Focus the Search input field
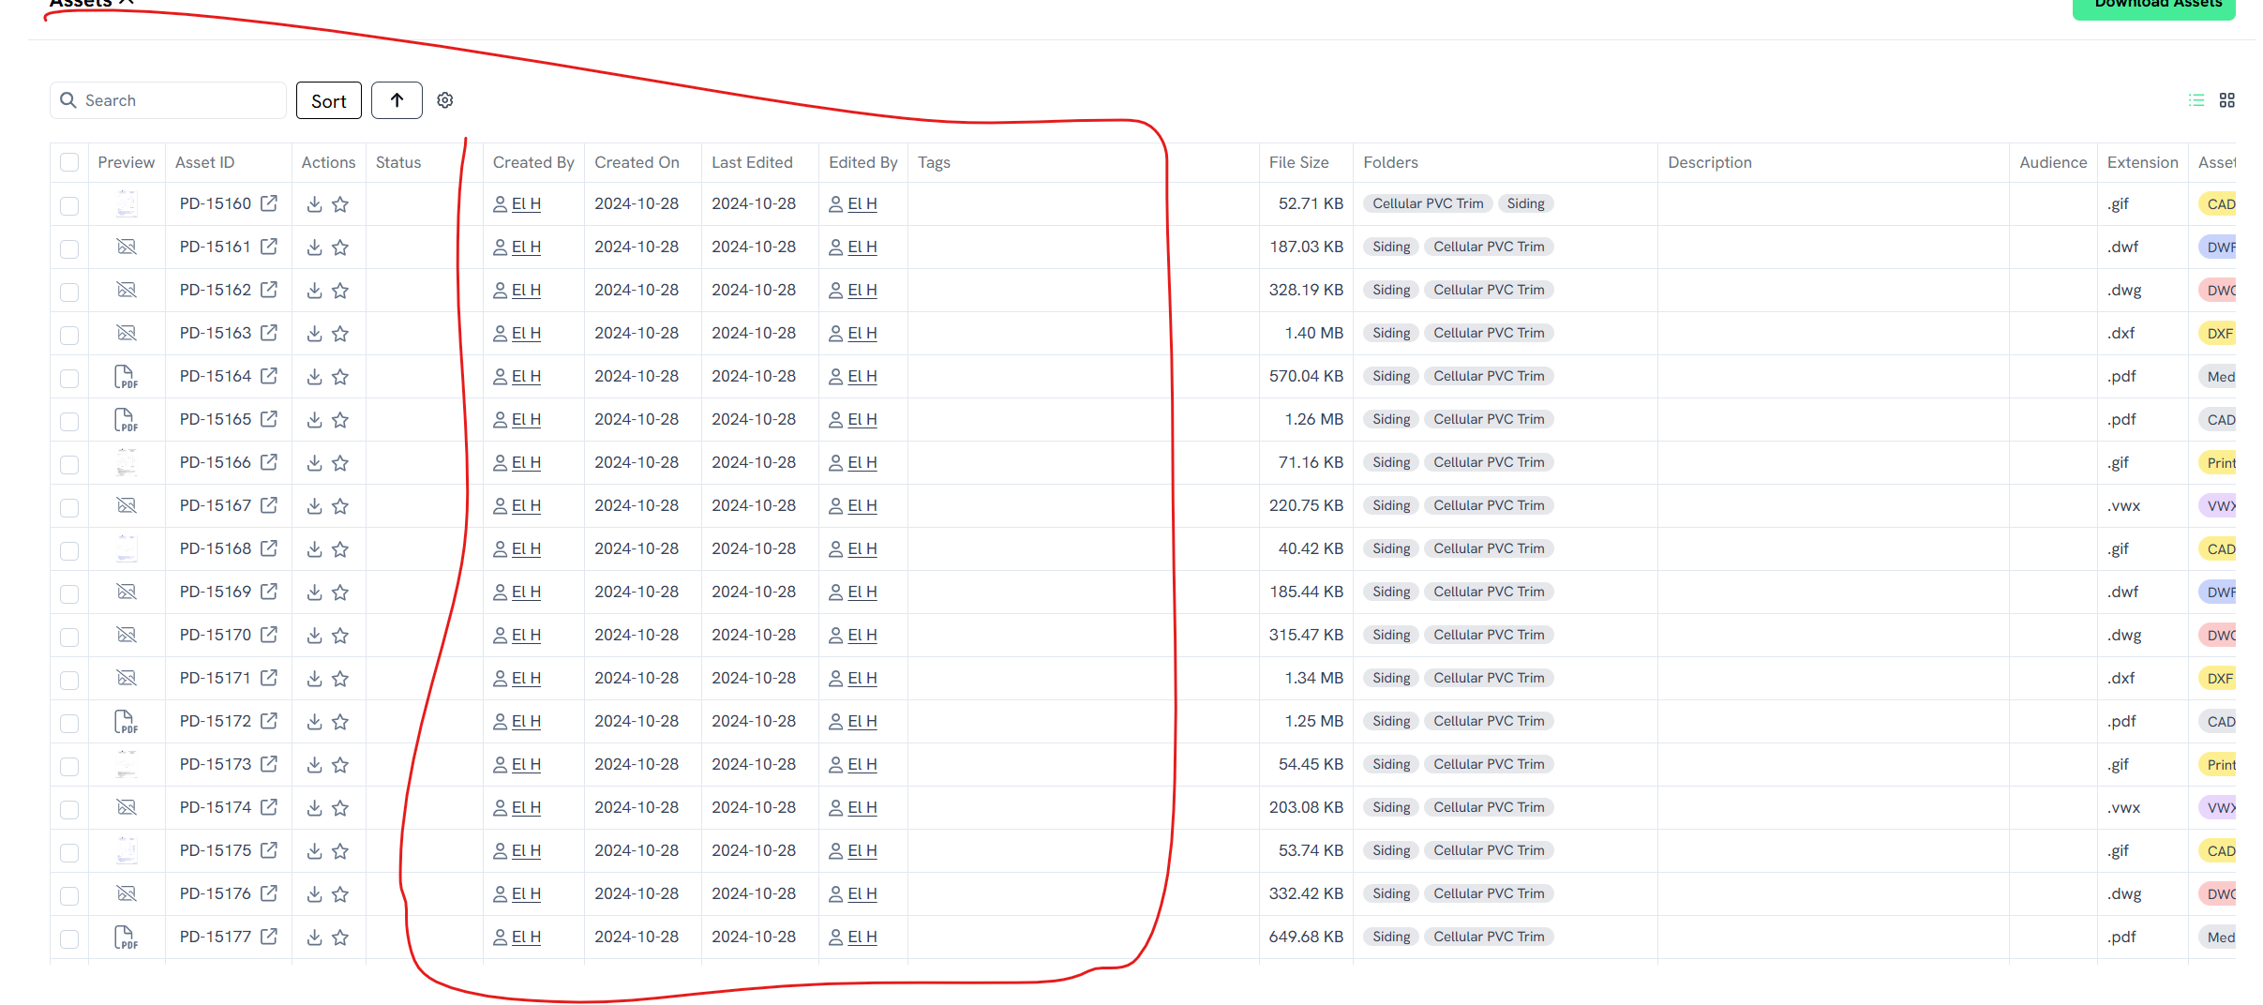This screenshot has width=2263, height=1005. click(x=178, y=100)
